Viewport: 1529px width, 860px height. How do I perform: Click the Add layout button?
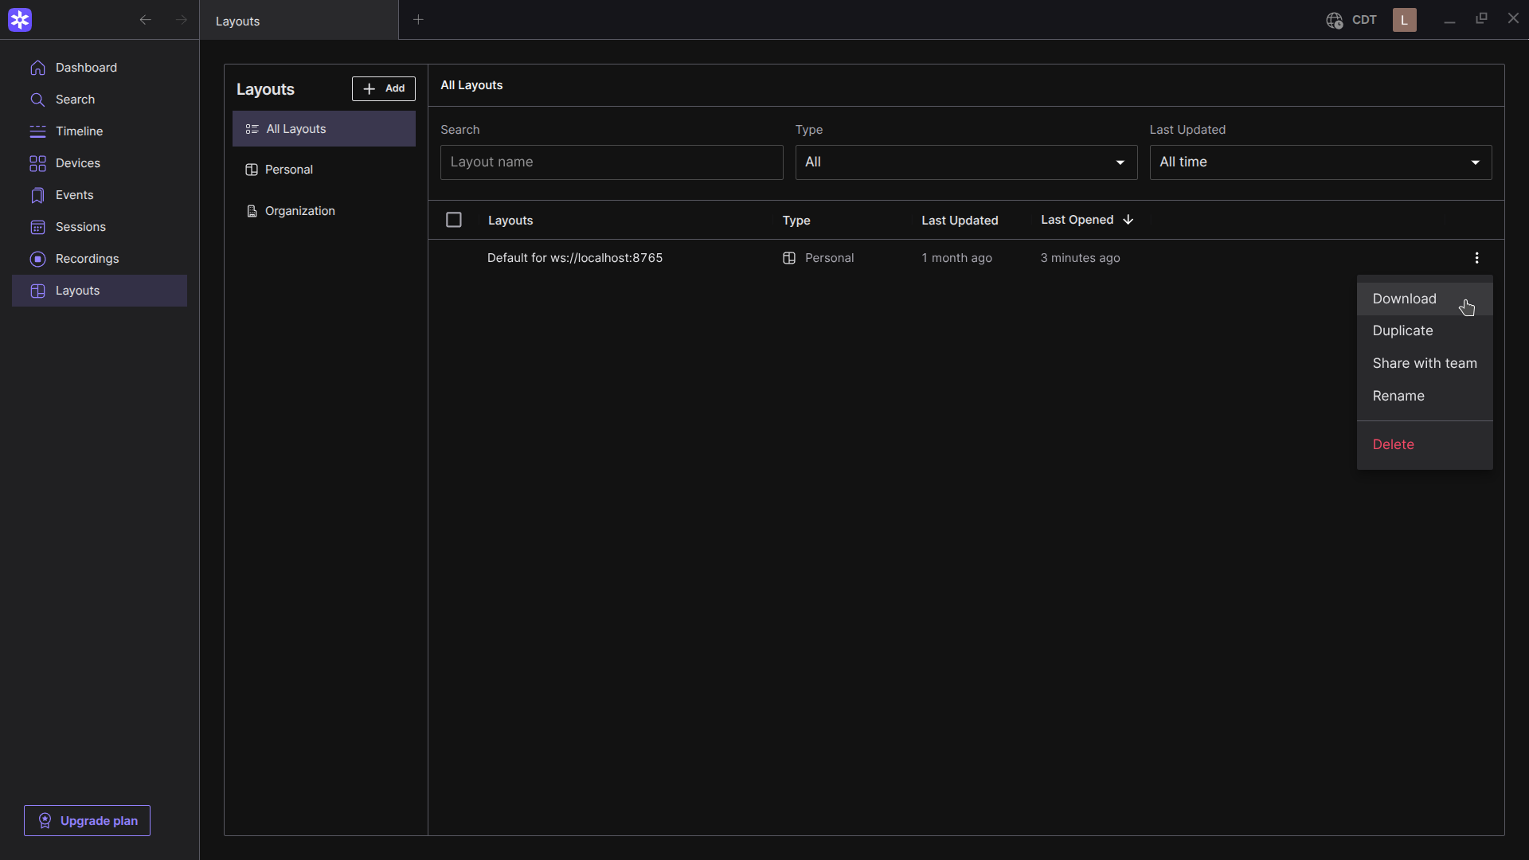(x=383, y=88)
